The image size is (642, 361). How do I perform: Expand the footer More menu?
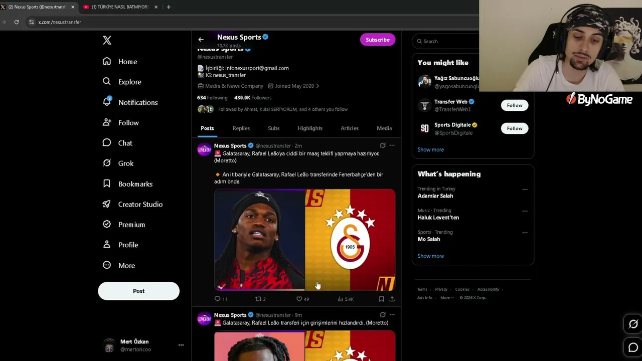tap(447, 298)
